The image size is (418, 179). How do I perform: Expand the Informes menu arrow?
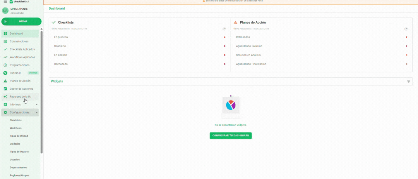pyautogui.click(x=37, y=105)
